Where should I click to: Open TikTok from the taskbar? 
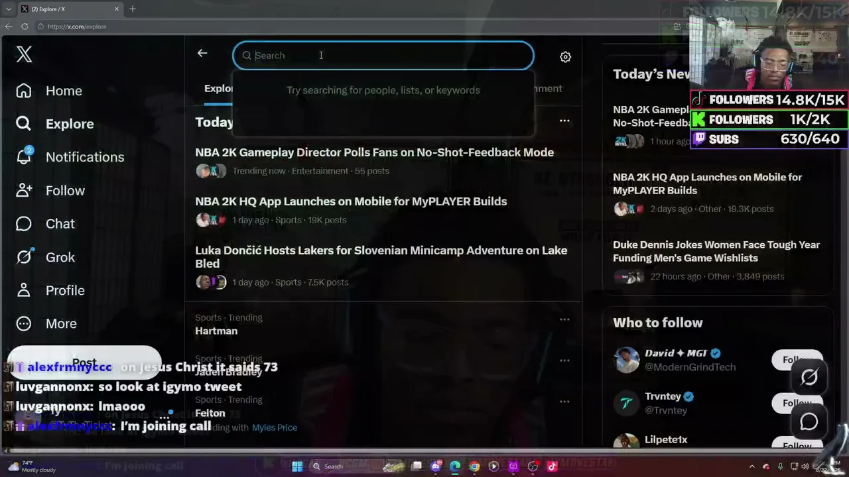[552, 466]
